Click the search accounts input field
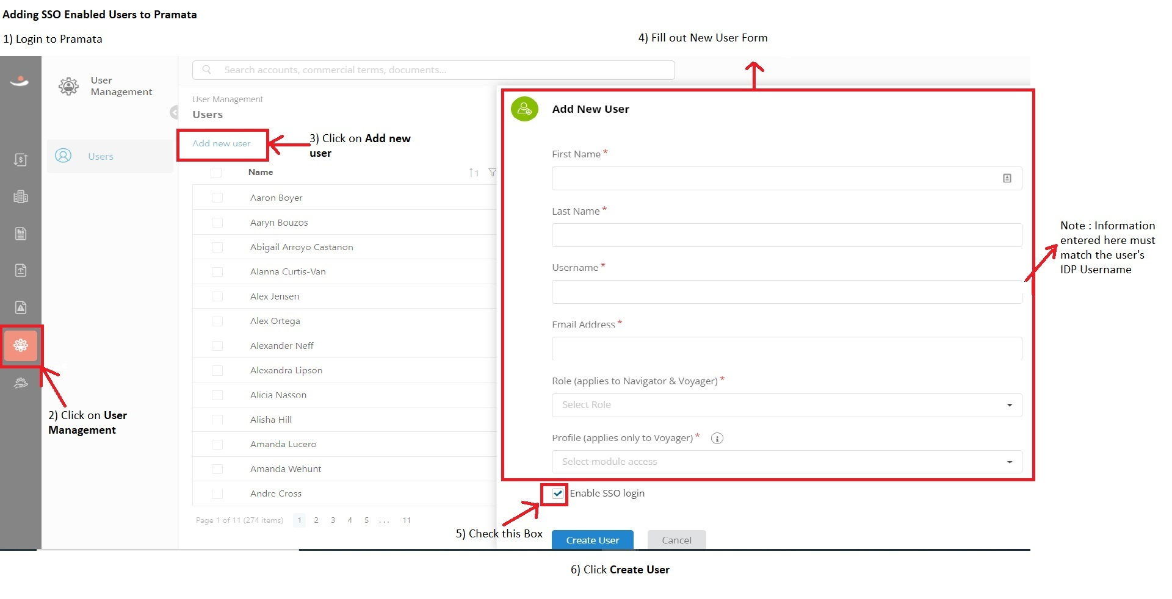The image size is (1172, 599). 433,70
